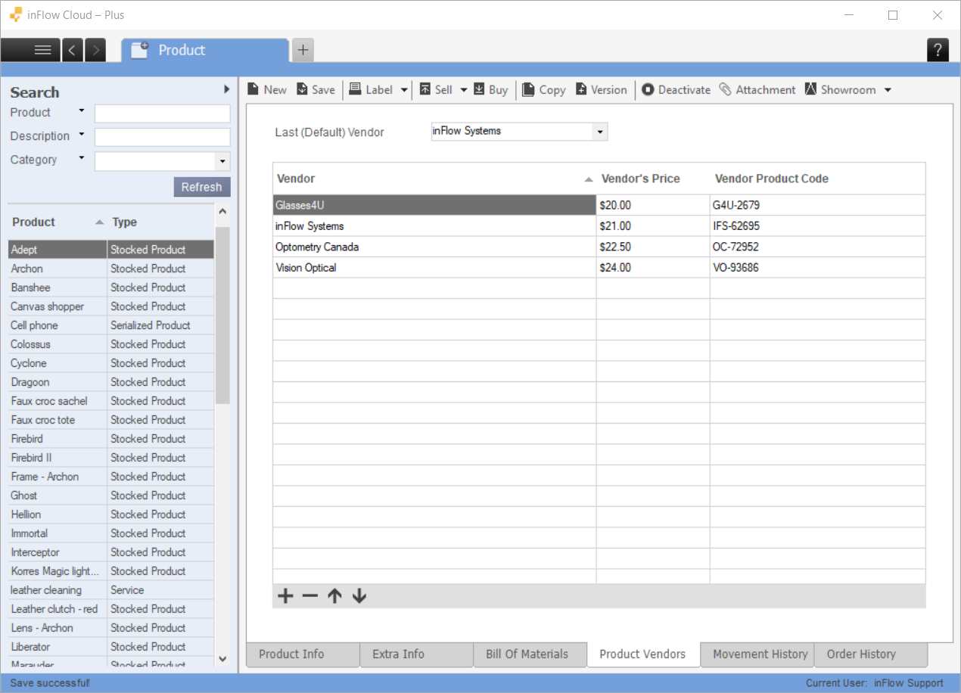The width and height of the screenshot is (961, 693).
Task: Sort product list by Product header
Action: 58,222
